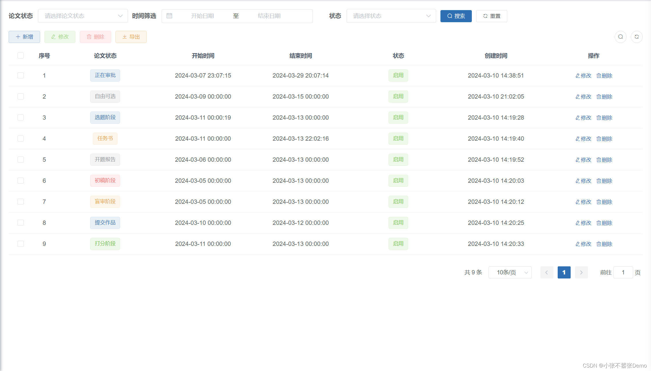Click the 开始日期 start date field
This screenshot has width=651, height=371.
pos(202,16)
